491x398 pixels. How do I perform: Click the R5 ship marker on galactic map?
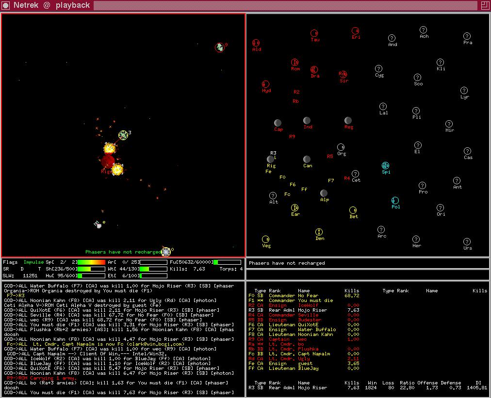click(x=330, y=157)
